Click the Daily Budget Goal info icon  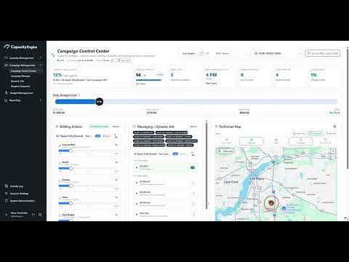[79, 95]
